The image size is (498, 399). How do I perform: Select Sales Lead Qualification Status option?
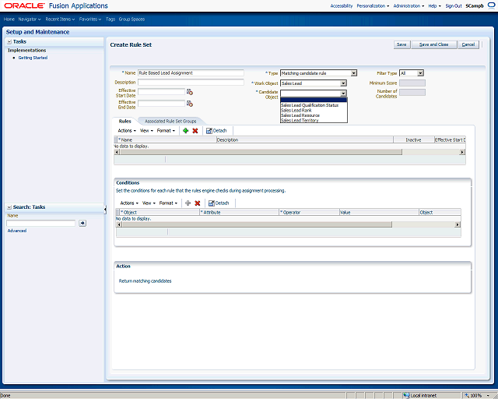(310, 105)
